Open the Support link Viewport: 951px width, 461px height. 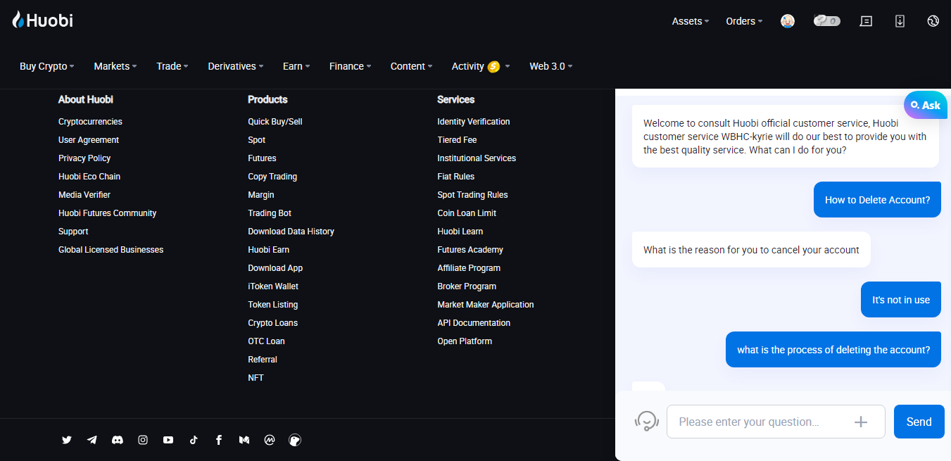(x=73, y=232)
